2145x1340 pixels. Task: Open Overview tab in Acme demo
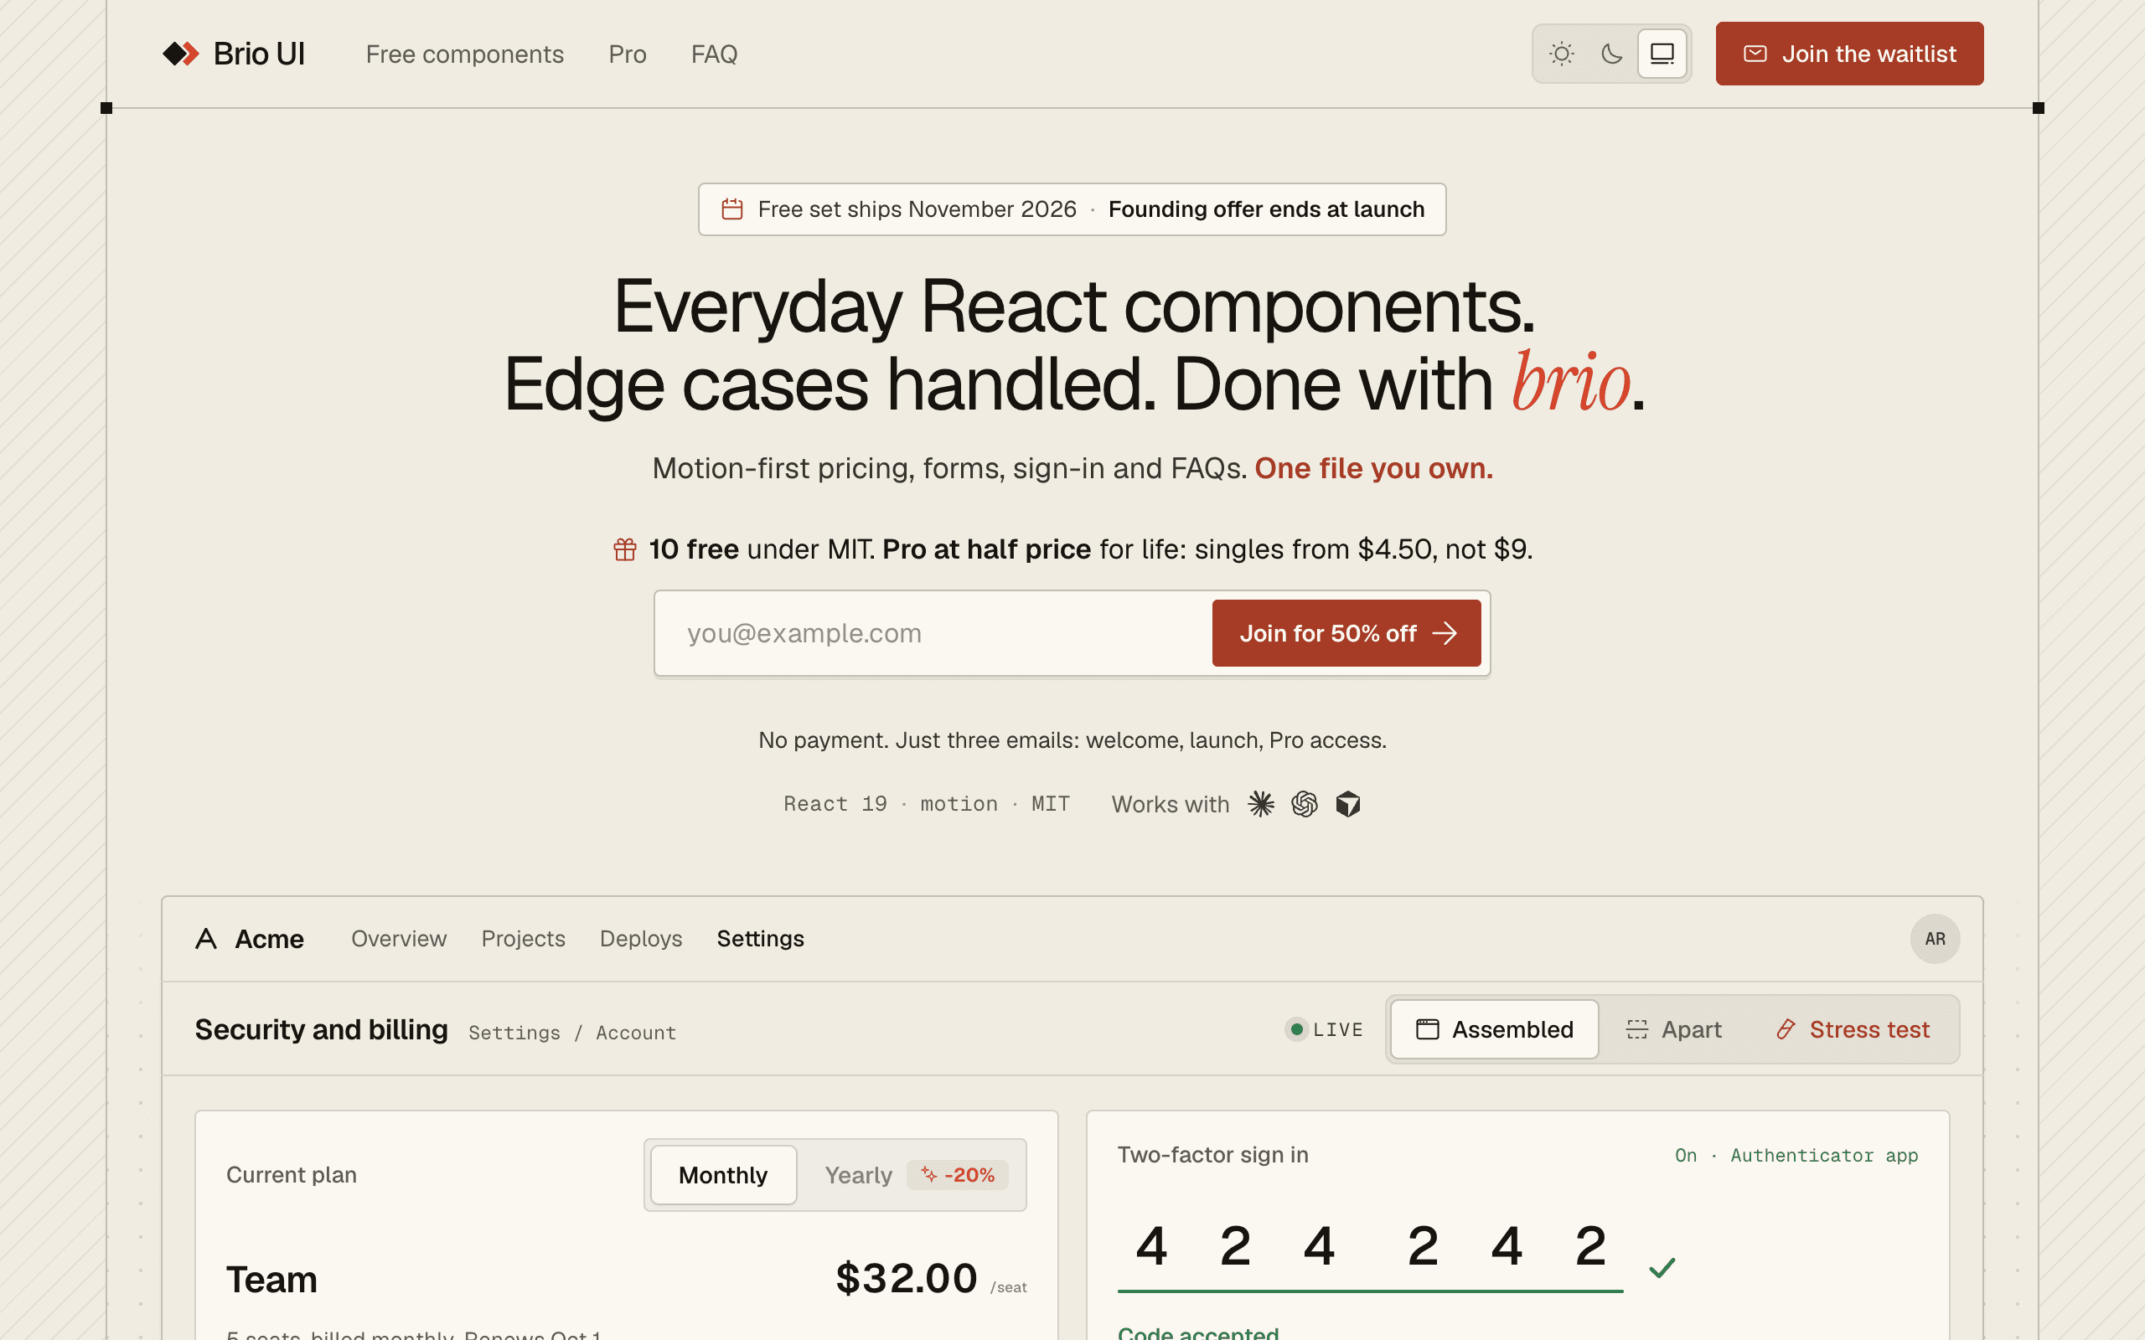click(399, 939)
